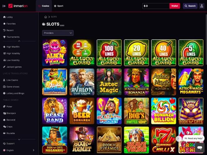Click the red Wallet button
The height and width of the screenshot is (155, 207).
[x=175, y=6]
